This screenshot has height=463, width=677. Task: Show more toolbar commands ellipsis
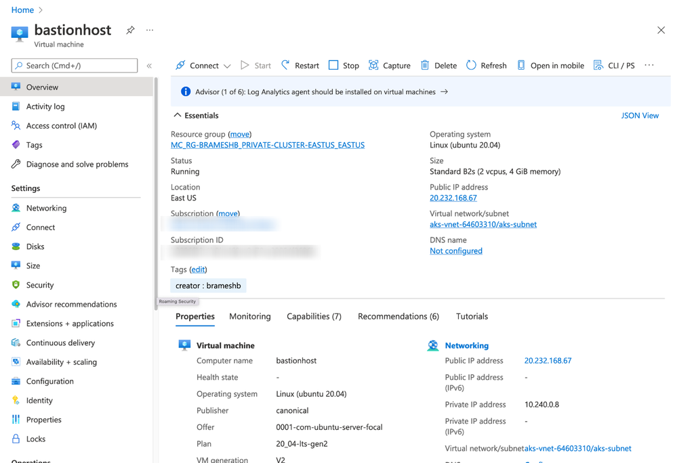(649, 65)
